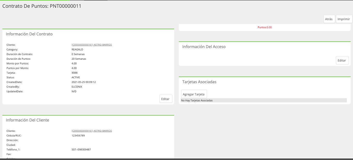Viewport: 353px width, 160px height.
Task: Click Editar in Información Del Acceso panel
Action: tap(342, 60)
